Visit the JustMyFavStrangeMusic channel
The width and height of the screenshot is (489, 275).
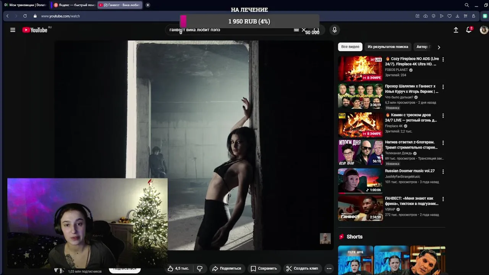point(402,177)
